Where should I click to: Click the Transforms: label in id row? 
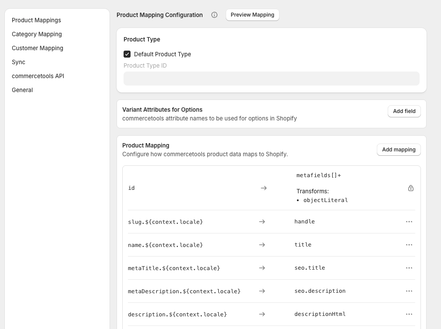(x=313, y=191)
